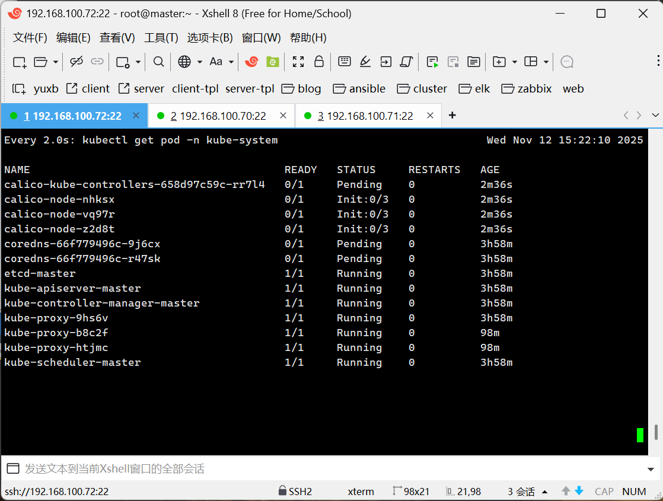The image size is (663, 501).
Task: Expand the Properties dropdown arrow
Action: tap(138, 62)
